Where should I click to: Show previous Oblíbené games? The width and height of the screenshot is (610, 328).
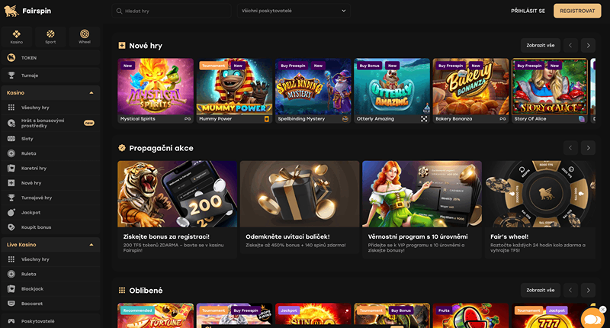[x=570, y=291]
